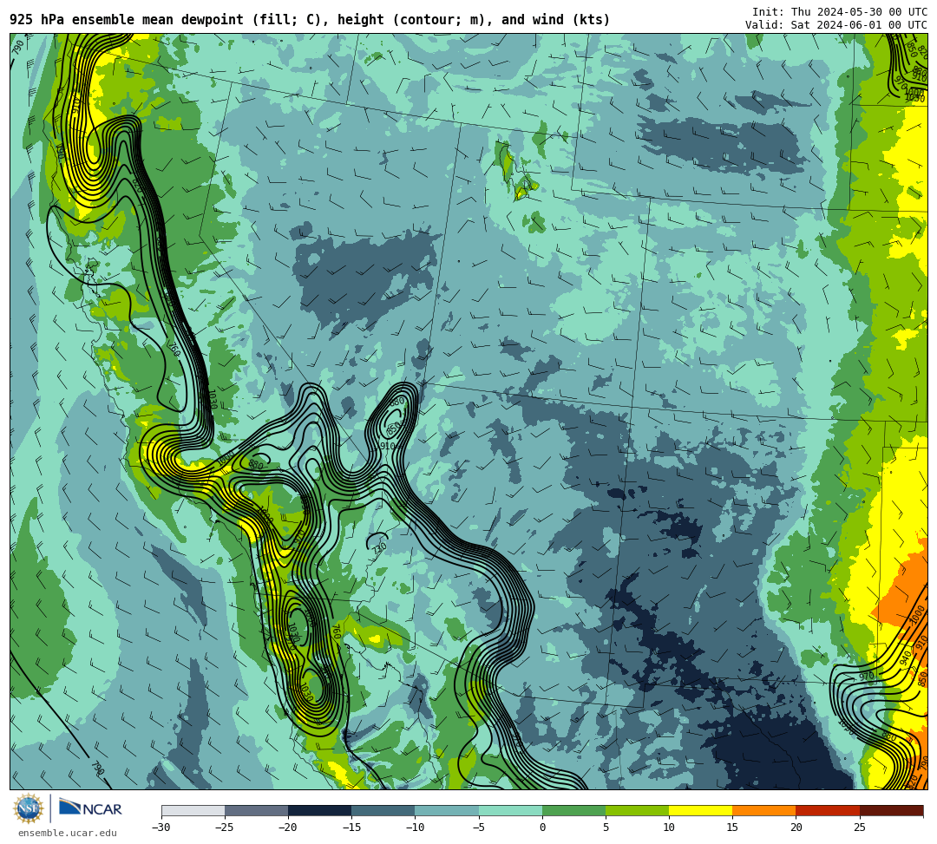Screen dimensions: 937x844
Task: Select the Init time Thu 2024-05-30 00 UTC
Action: click(x=840, y=12)
